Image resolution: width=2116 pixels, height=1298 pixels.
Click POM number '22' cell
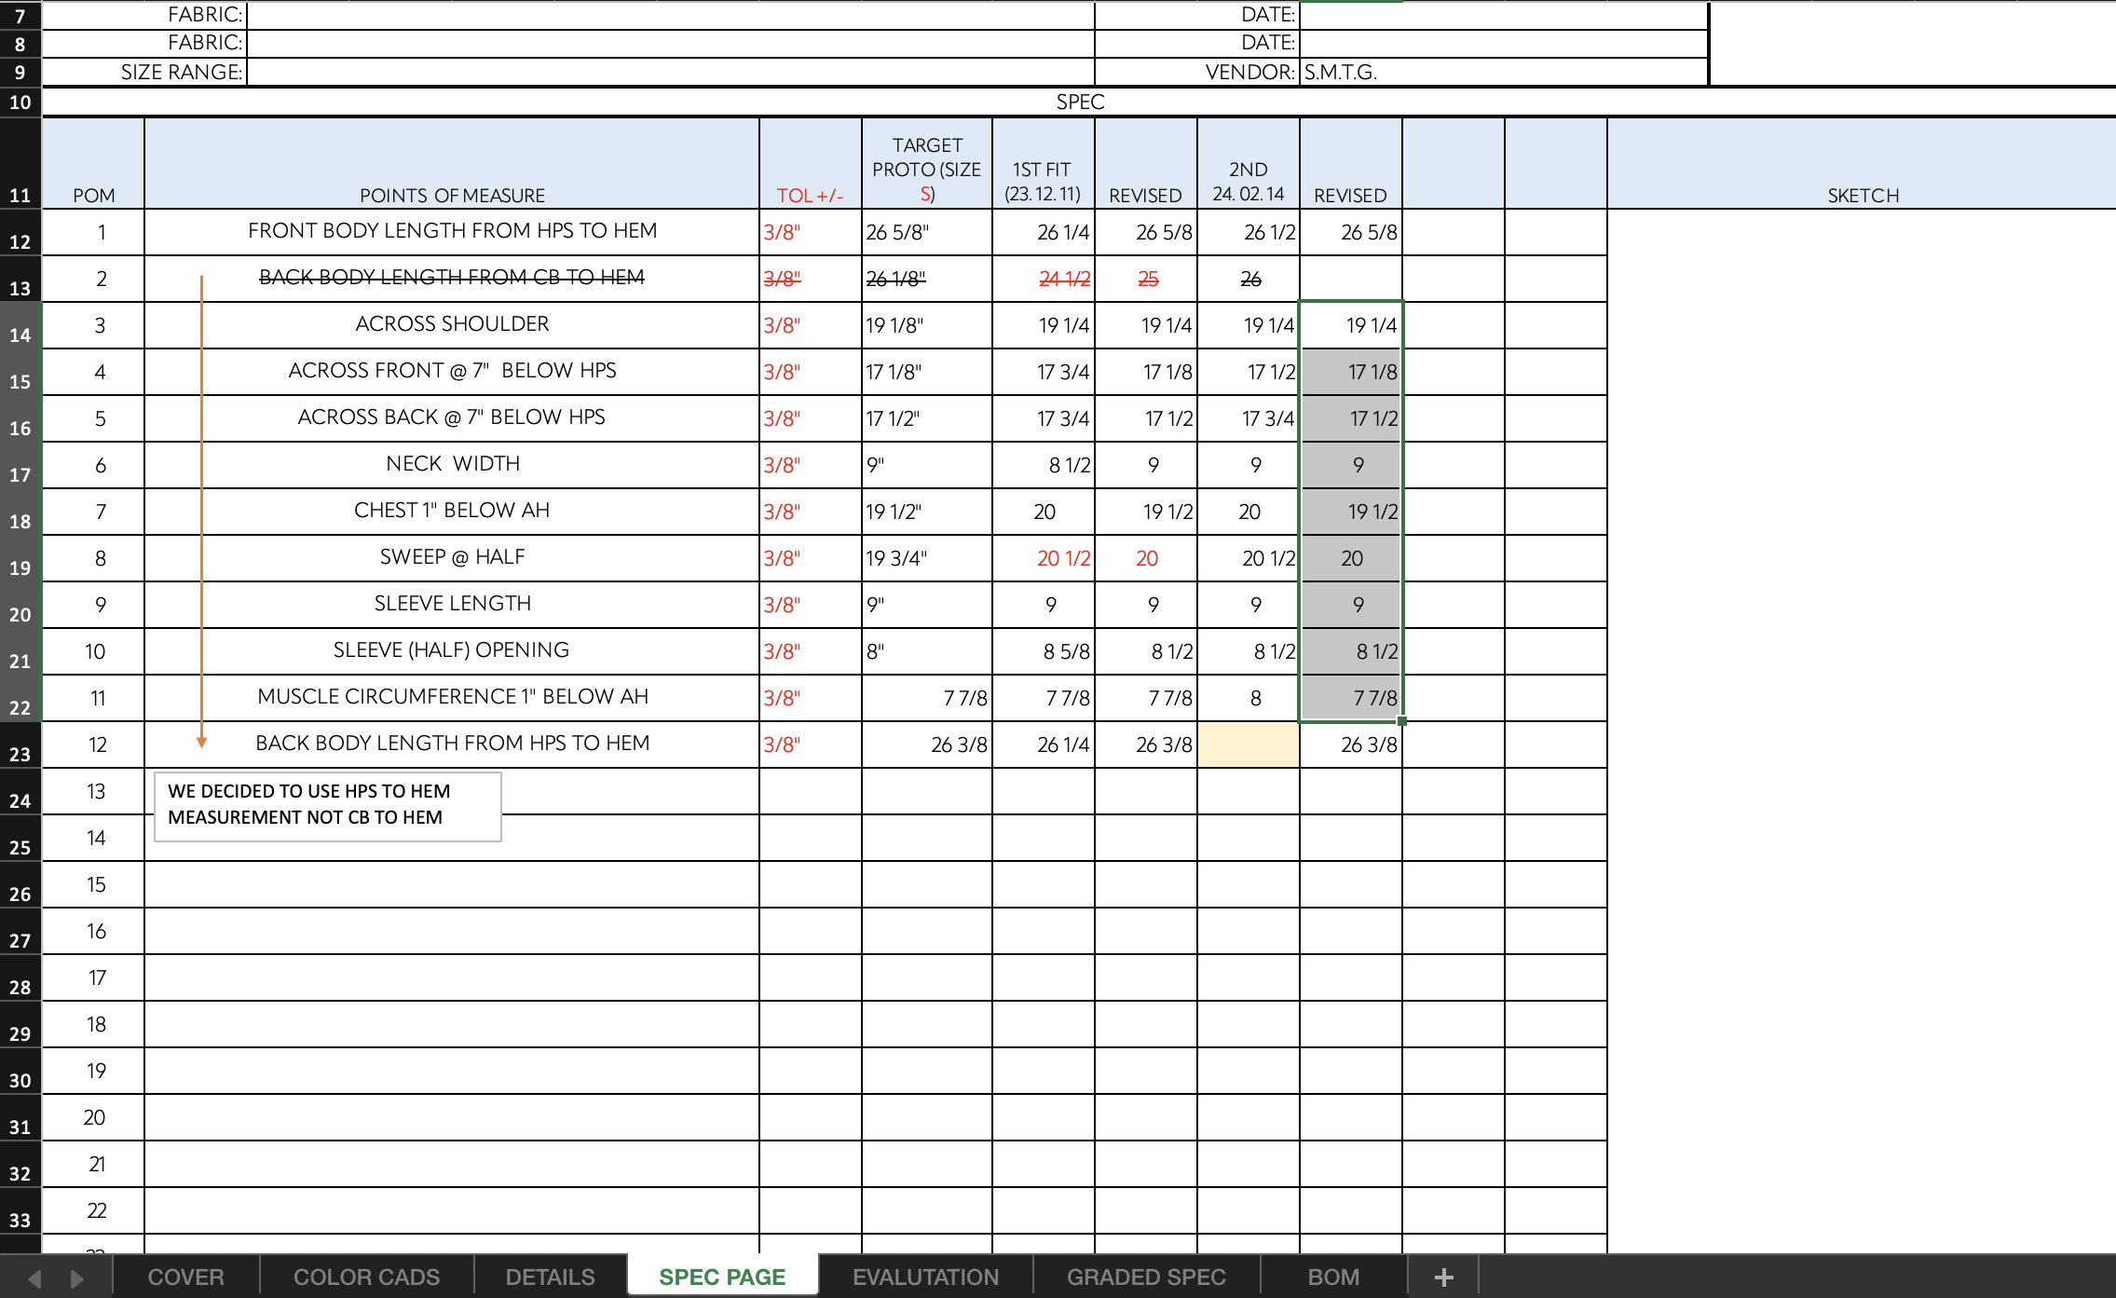pyautogui.click(x=93, y=1210)
